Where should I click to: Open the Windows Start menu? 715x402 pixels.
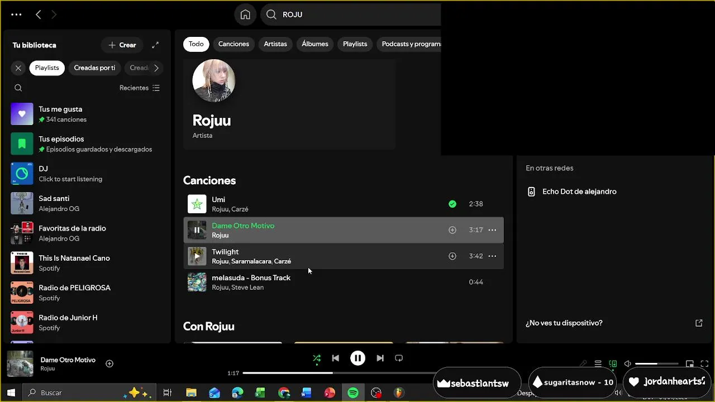(x=11, y=393)
